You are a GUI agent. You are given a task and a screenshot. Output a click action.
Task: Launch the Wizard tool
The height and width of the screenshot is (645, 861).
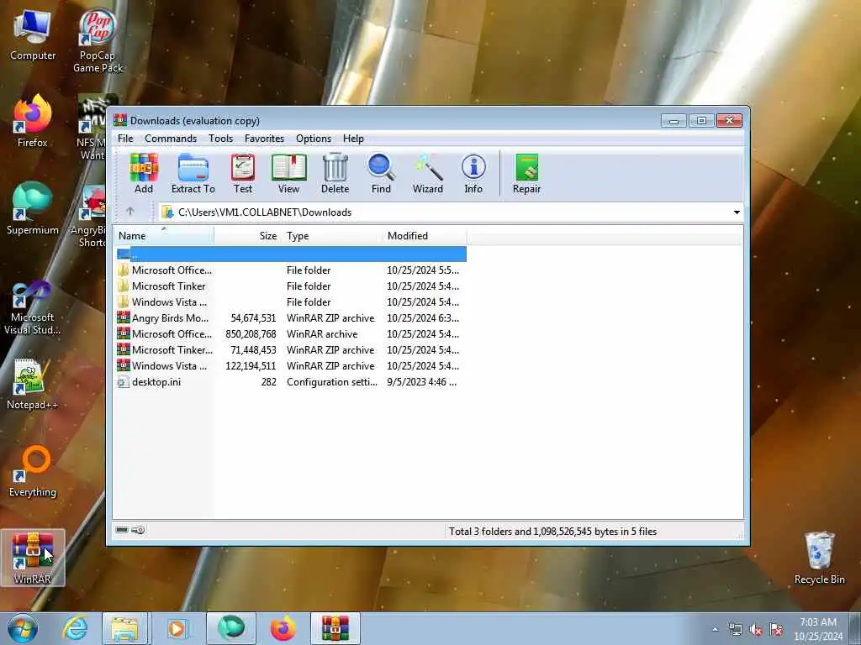[428, 174]
